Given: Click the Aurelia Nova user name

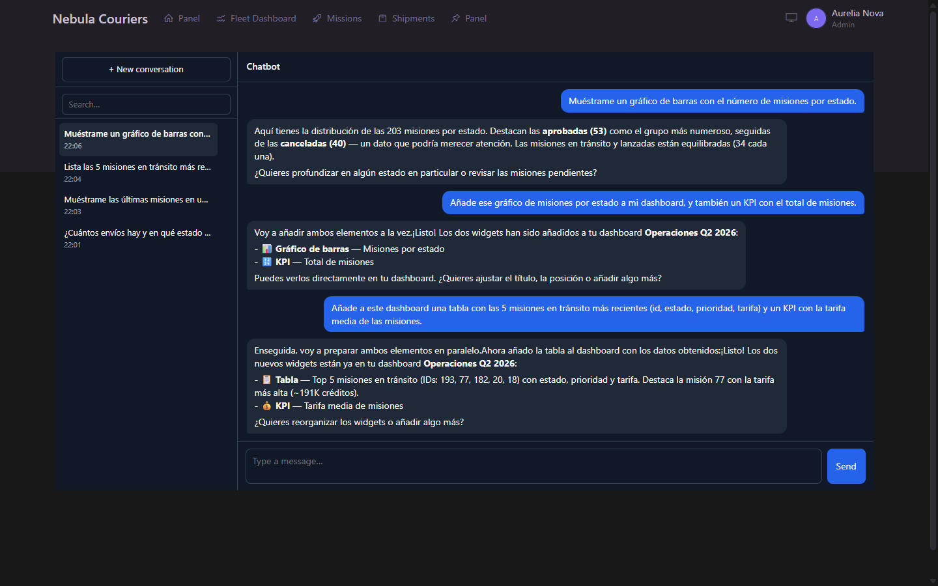Looking at the screenshot, I should click(x=857, y=13).
